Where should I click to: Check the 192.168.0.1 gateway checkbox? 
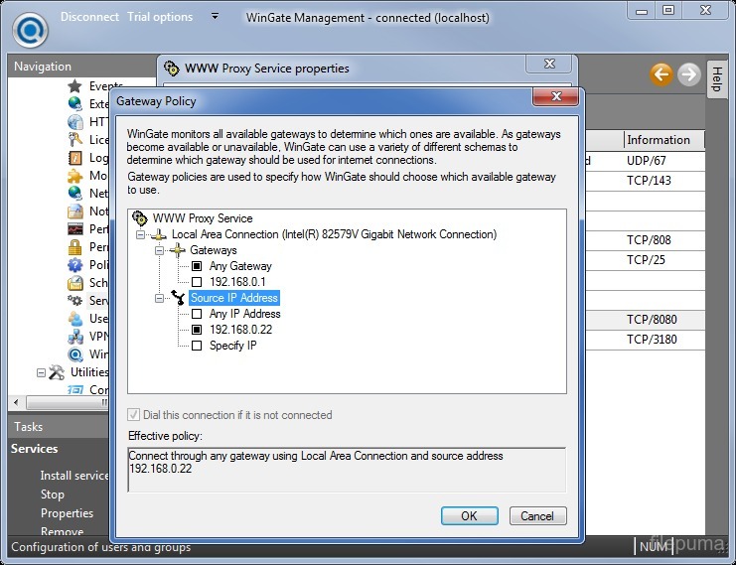(x=197, y=282)
